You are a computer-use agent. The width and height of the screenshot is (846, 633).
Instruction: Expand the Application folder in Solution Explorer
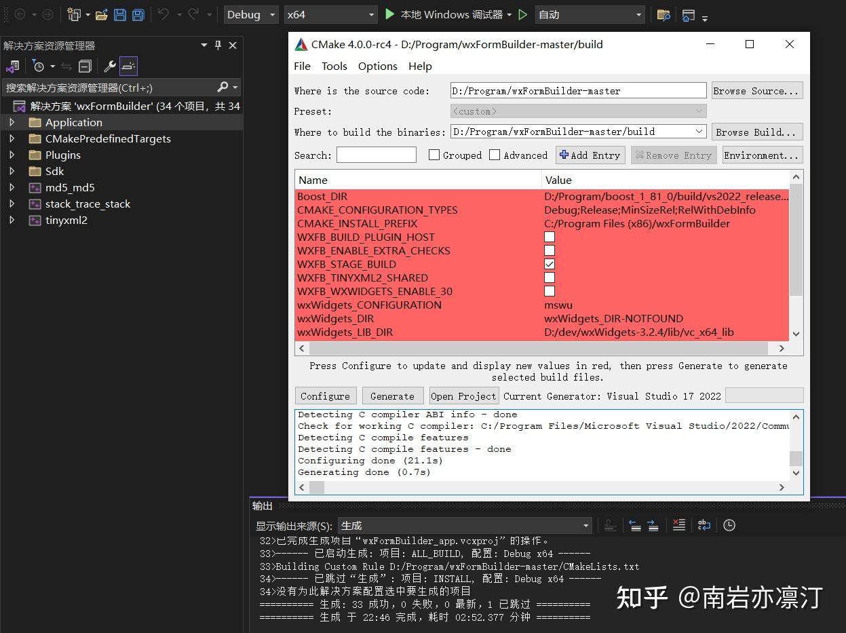click(x=12, y=122)
